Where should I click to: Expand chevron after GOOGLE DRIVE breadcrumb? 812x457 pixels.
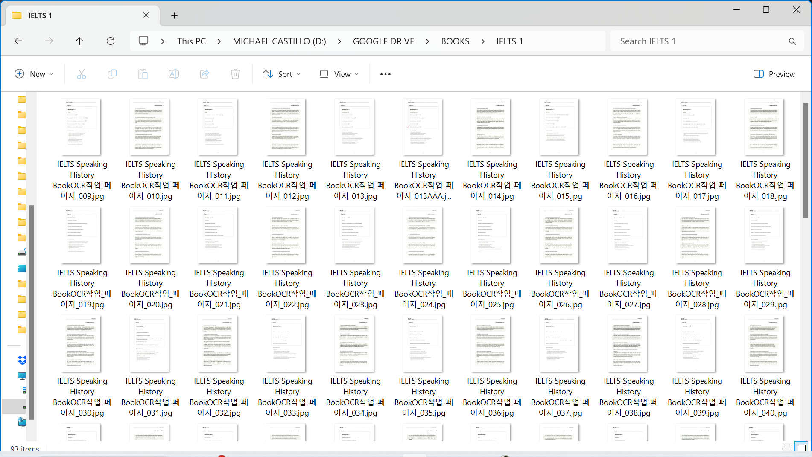click(427, 41)
